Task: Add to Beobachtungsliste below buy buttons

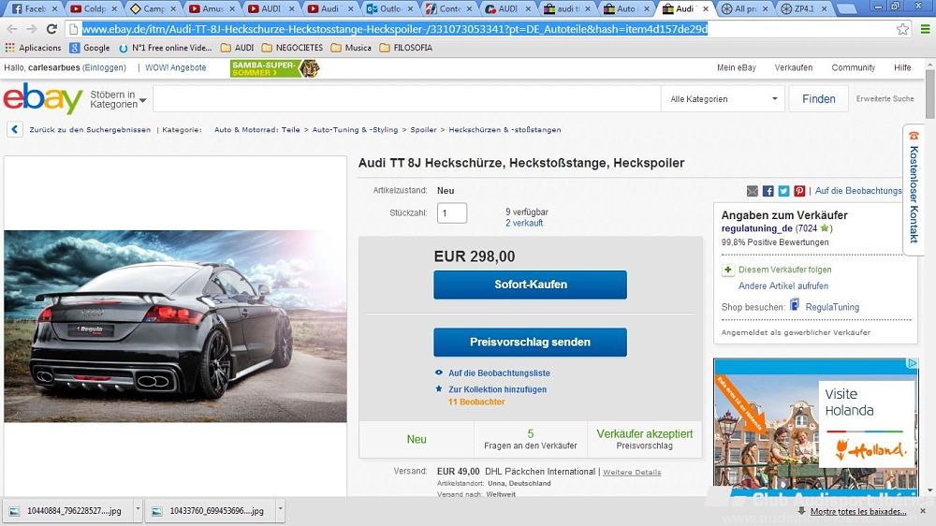Action: (x=499, y=373)
